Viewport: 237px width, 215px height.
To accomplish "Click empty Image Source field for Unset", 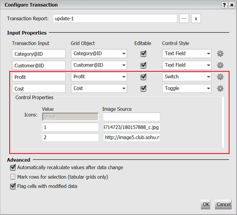I will (x=131, y=117).
